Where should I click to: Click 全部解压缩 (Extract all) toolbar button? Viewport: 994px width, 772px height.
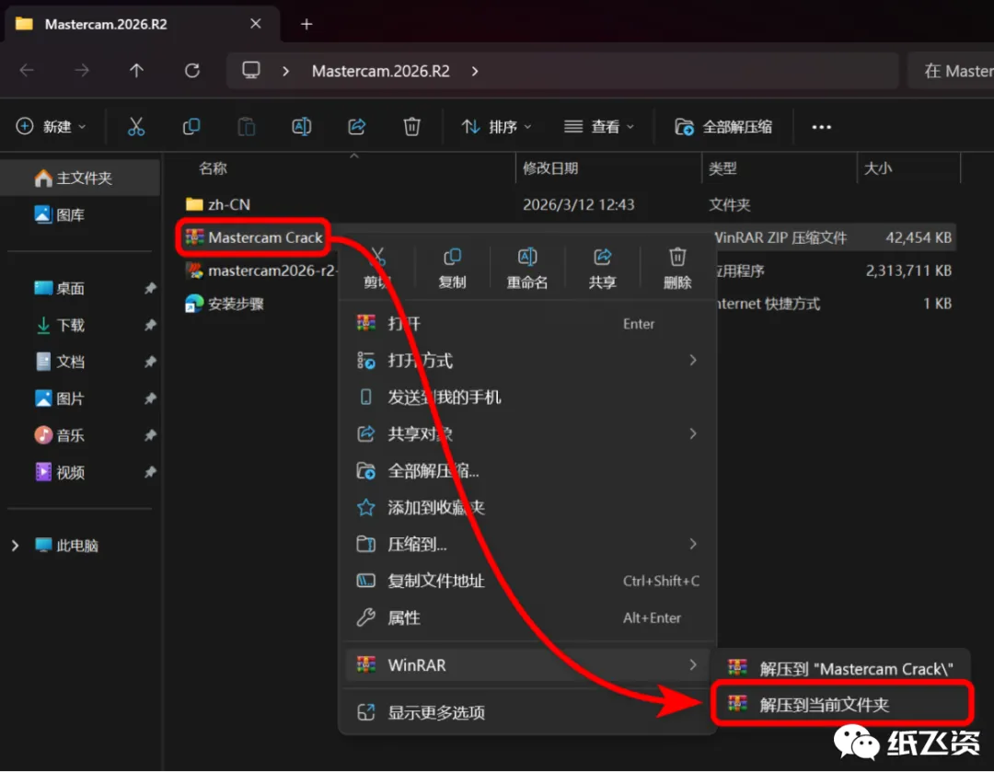click(723, 127)
